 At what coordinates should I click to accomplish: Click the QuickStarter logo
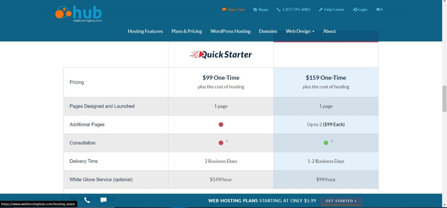[221, 54]
